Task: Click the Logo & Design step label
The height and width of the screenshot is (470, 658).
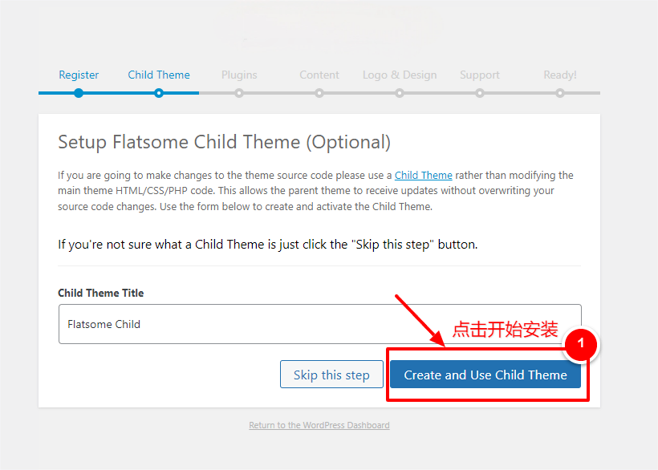Action: click(399, 75)
